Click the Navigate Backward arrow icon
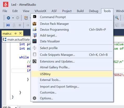The height and width of the screenshot is (108, 124). pyautogui.click(x=8, y=18)
